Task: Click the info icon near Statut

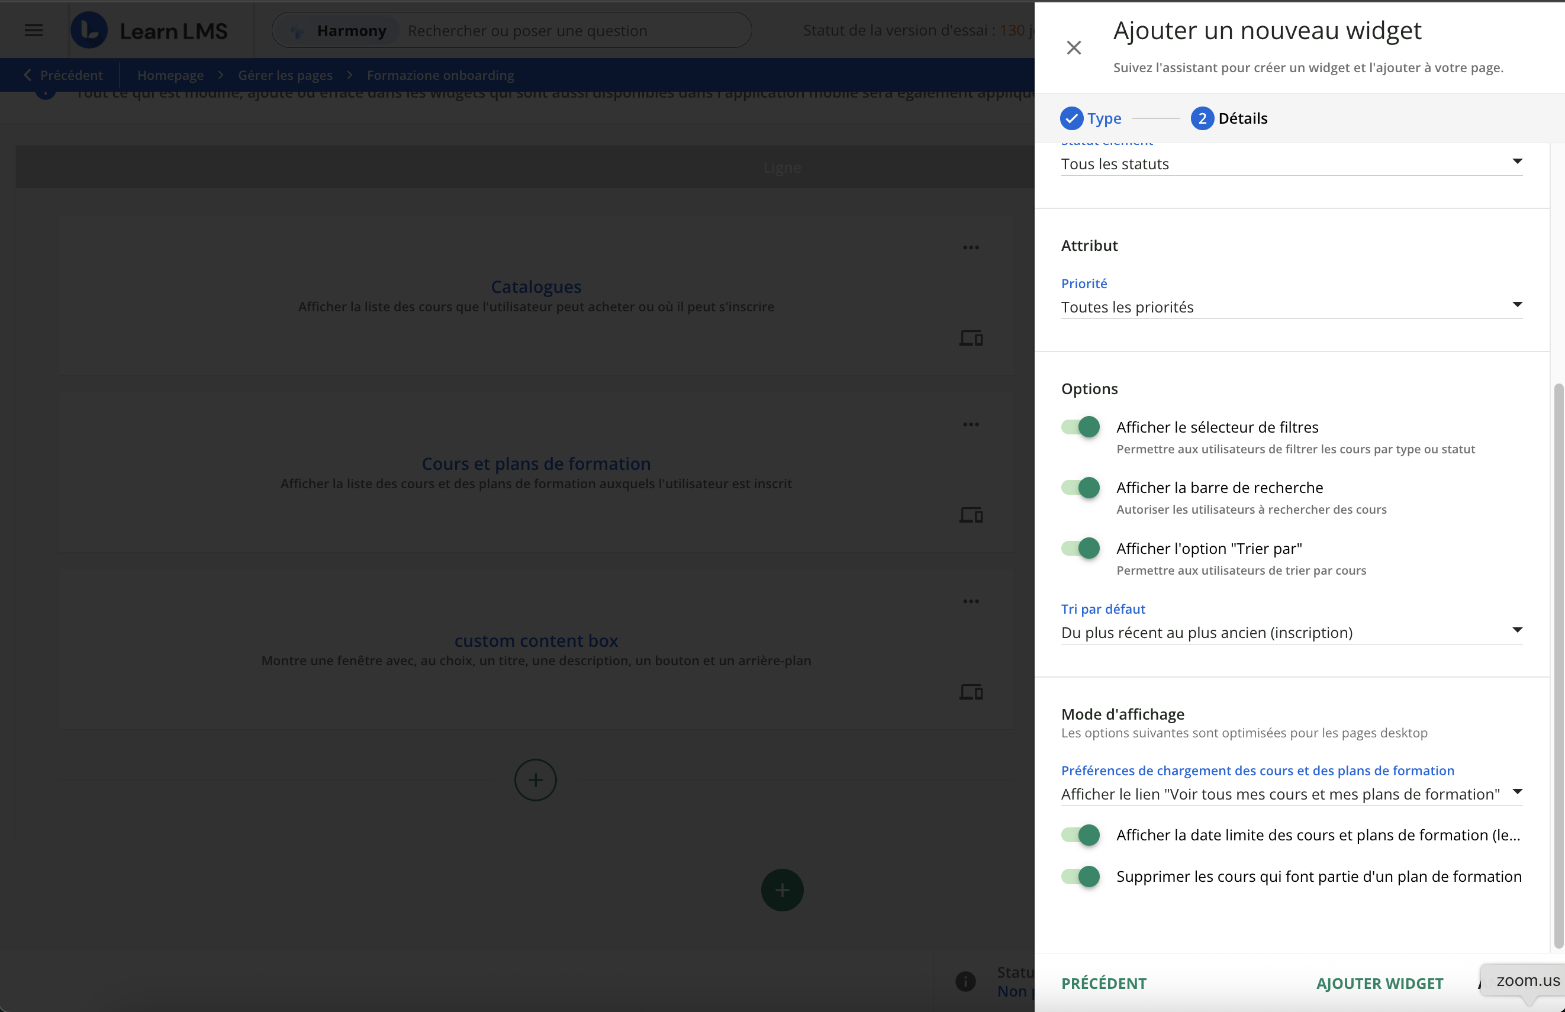Action: pos(965,981)
